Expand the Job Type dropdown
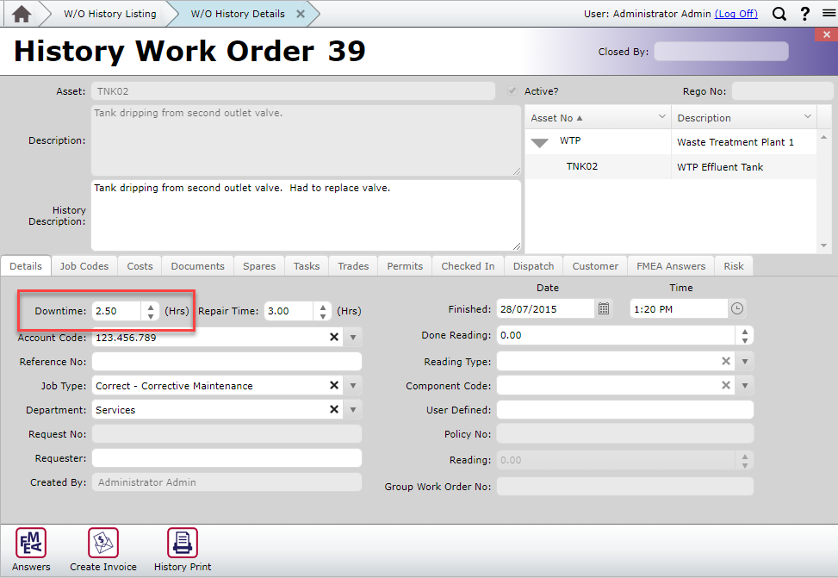 pyautogui.click(x=354, y=386)
